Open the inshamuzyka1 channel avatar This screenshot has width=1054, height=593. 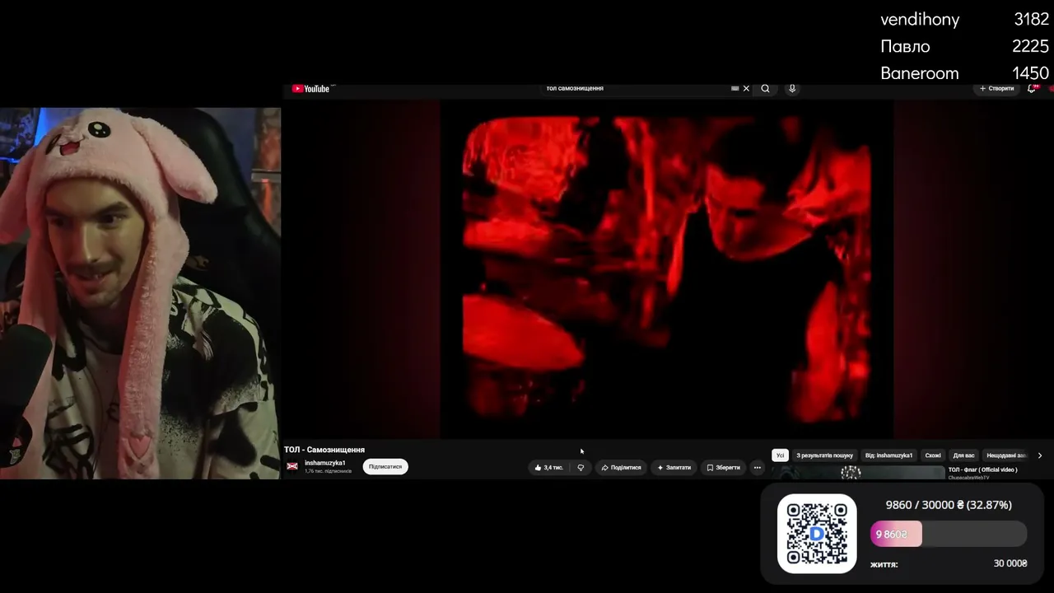coord(291,466)
